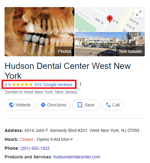Open the 912 Google reviews link

(x=53, y=85)
